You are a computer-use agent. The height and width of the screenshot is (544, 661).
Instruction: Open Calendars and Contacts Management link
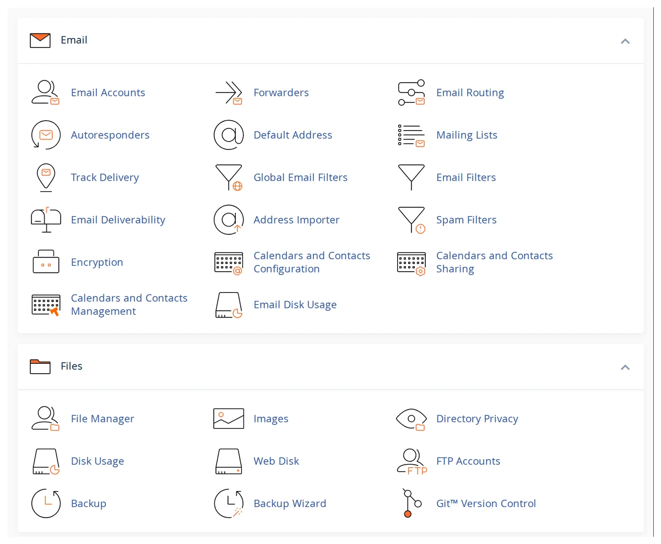(x=129, y=305)
